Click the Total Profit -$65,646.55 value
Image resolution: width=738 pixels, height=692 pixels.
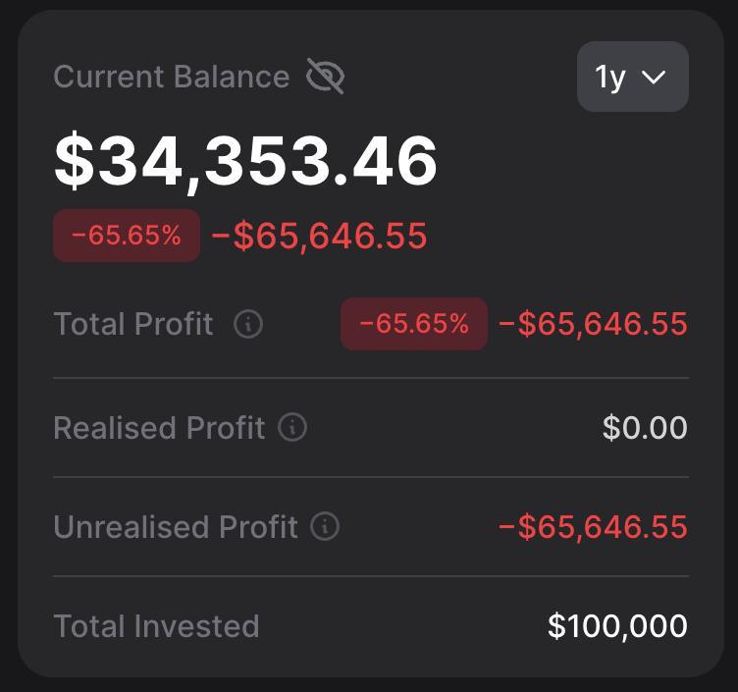tap(593, 324)
